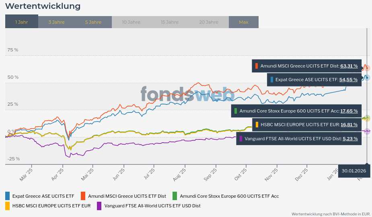The height and width of the screenshot is (217, 372).
Task: Click the Apr '25 axis label
Action: click(58, 174)
